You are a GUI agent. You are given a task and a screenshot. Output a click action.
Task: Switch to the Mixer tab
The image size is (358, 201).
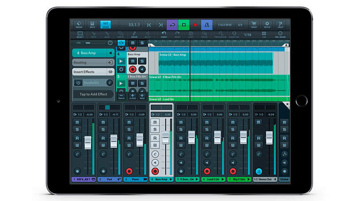(x=106, y=25)
